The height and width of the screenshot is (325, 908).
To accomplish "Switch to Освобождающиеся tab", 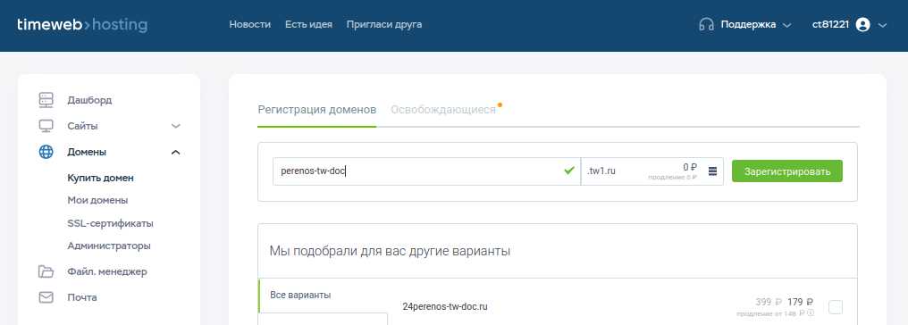I will pyautogui.click(x=443, y=110).
